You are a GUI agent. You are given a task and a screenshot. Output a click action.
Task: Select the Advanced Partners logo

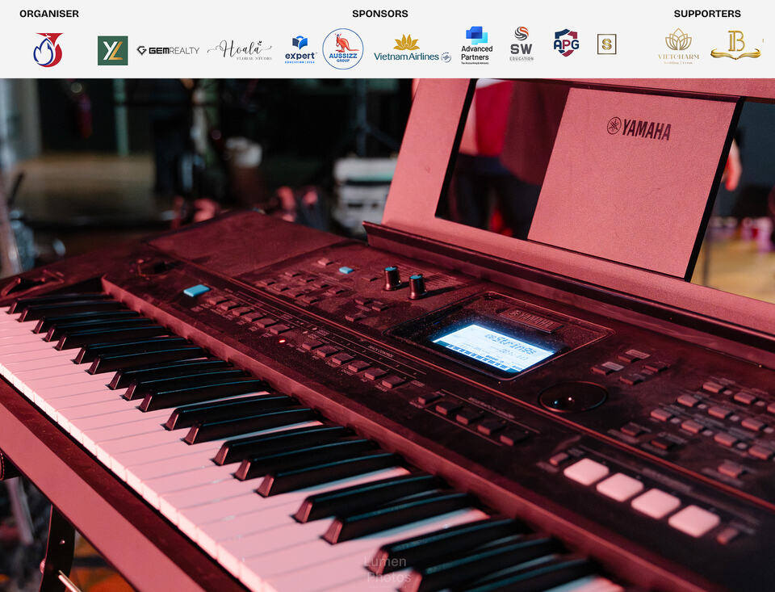point(476,45)
